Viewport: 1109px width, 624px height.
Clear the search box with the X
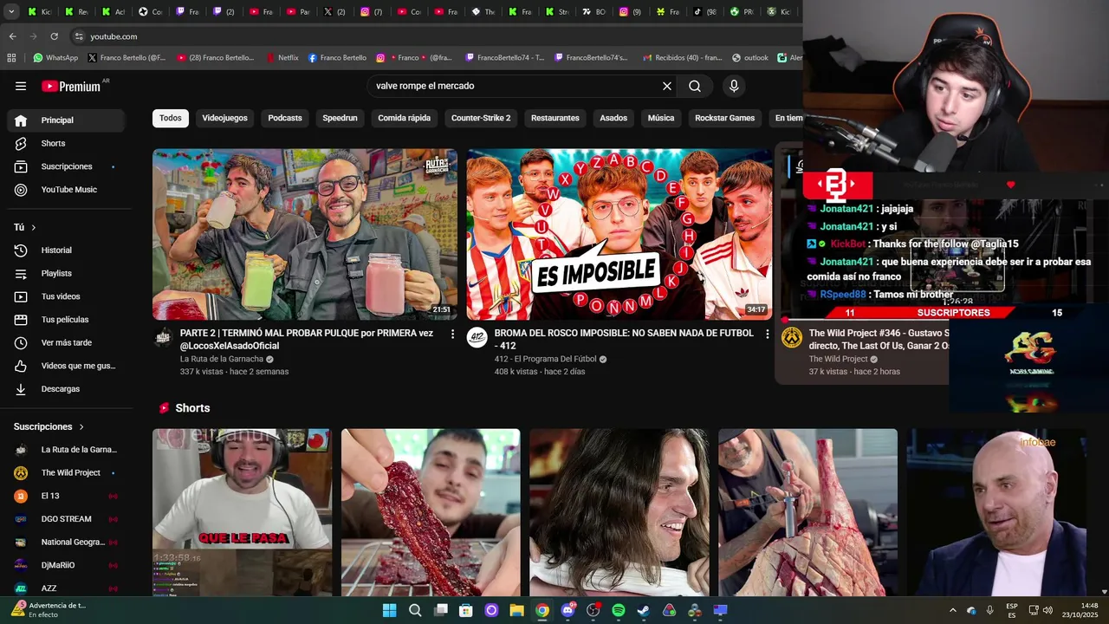click(x=667, y=86)
